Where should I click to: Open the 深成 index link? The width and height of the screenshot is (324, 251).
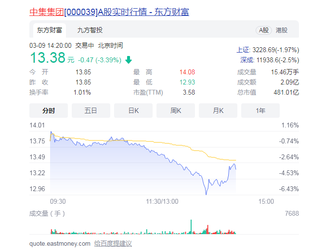(x=246, y=60)
